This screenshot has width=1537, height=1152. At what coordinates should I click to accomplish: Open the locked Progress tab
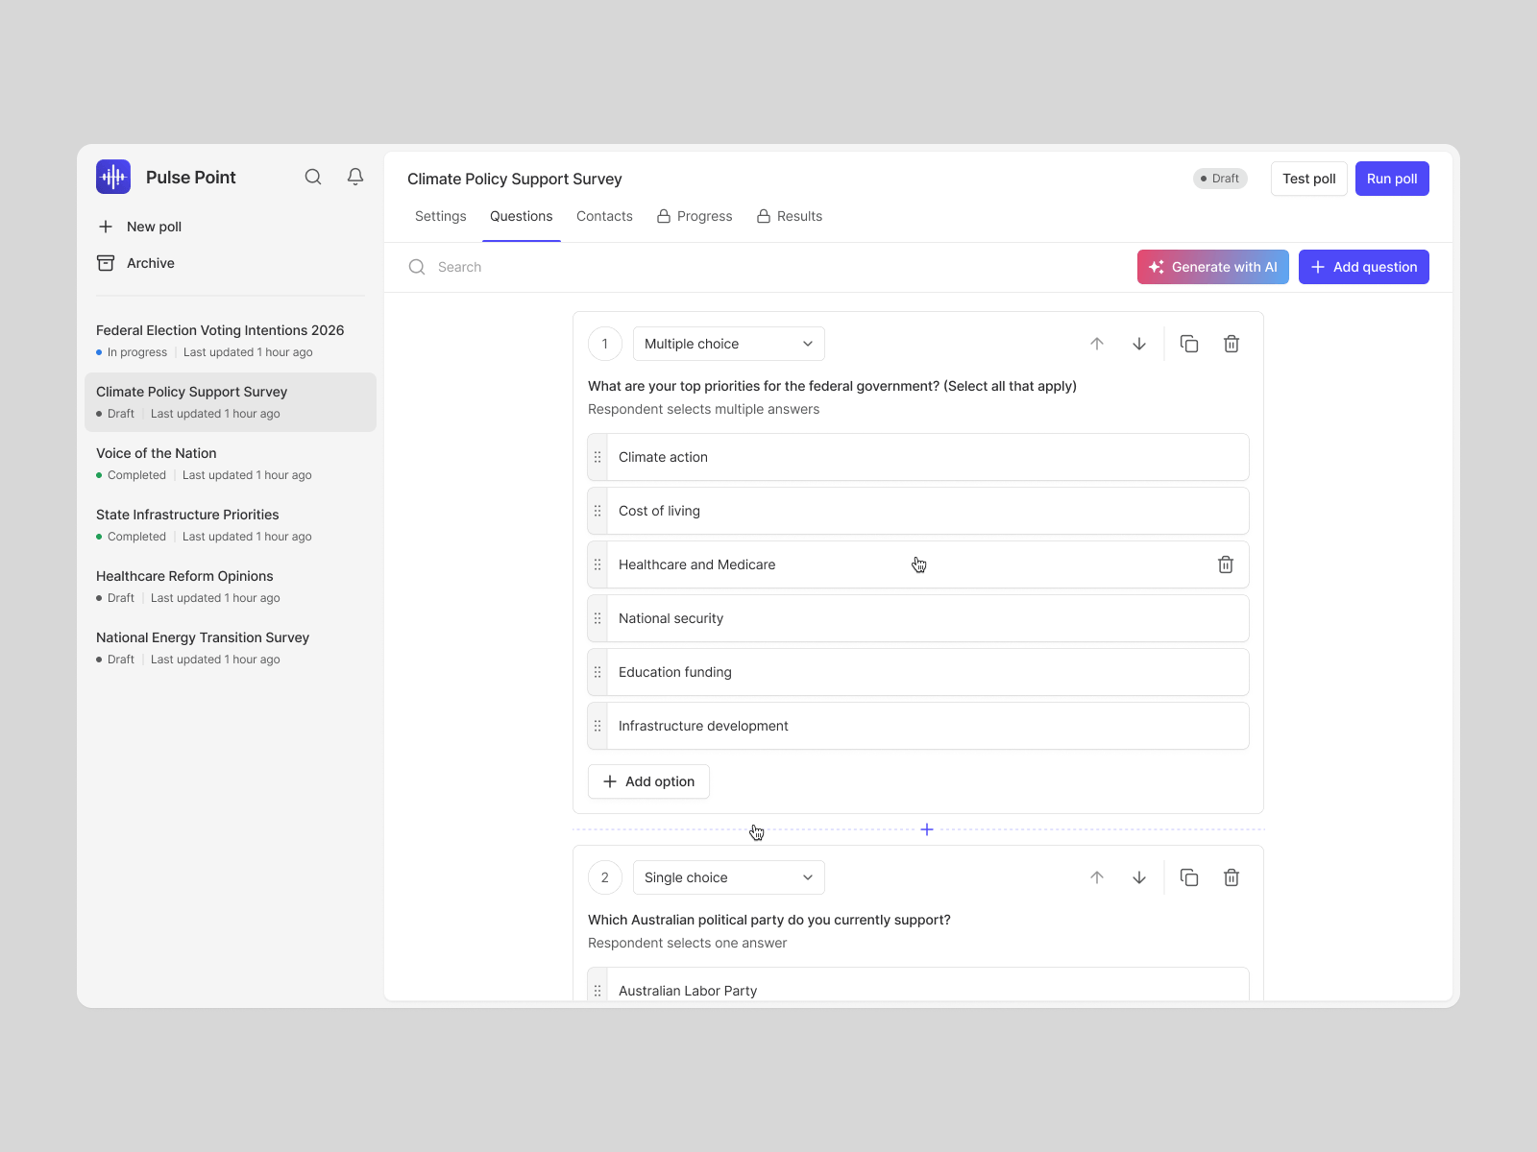pos(695,216)
